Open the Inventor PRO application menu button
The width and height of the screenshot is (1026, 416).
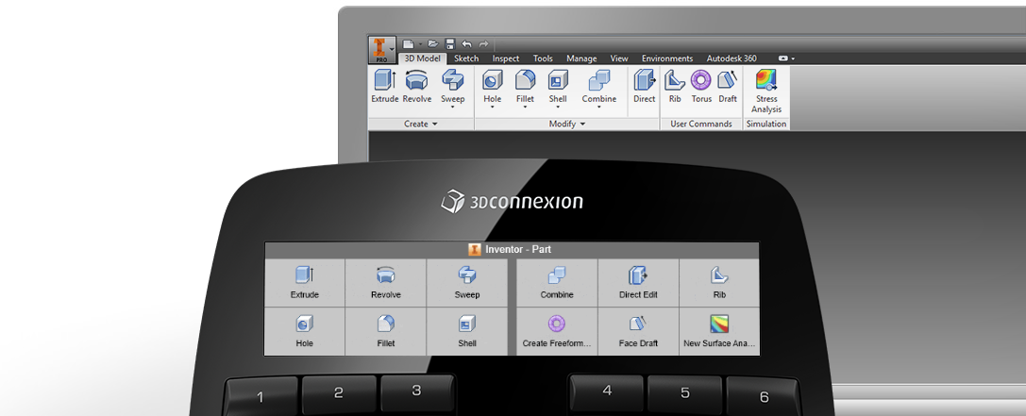point(382,50)
